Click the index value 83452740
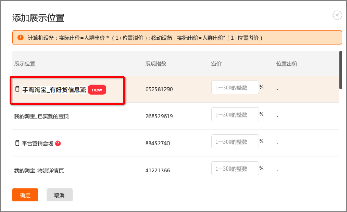The image size is (347, 212). click(158, 143)
